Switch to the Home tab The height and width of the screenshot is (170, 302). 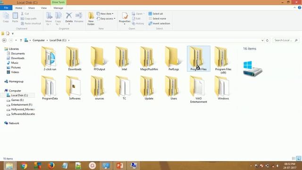point(19,8)
